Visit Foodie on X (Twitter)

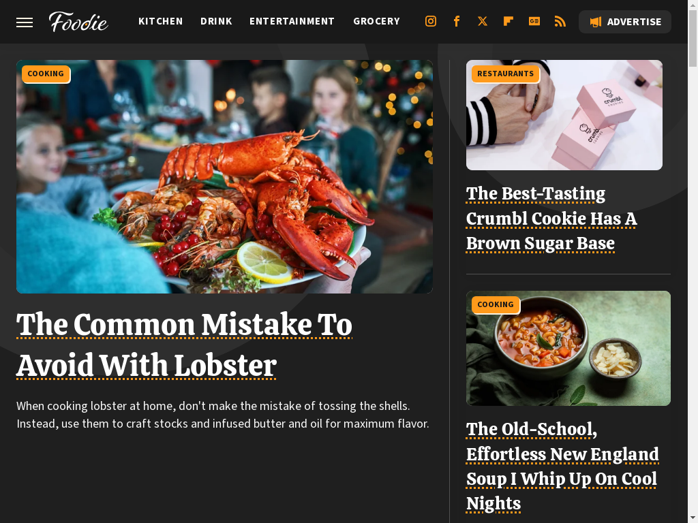(482, 21)
